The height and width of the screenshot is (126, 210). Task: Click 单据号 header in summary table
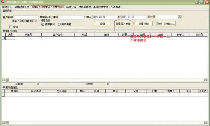28,34
